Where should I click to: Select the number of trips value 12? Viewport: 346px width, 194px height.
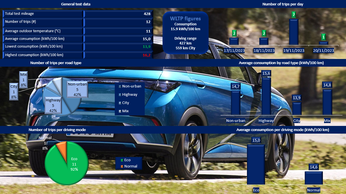(x=148, y=22)
